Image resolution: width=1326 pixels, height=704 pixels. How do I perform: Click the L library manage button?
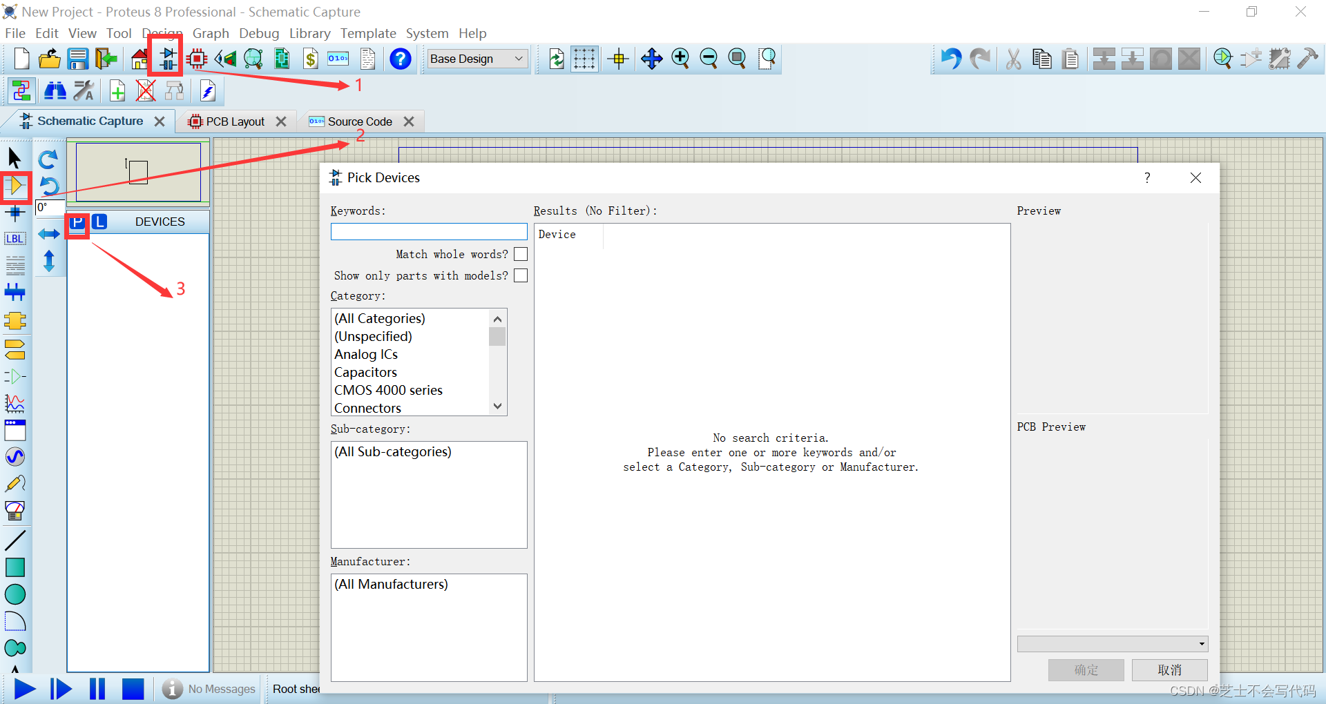pos(99,222)
